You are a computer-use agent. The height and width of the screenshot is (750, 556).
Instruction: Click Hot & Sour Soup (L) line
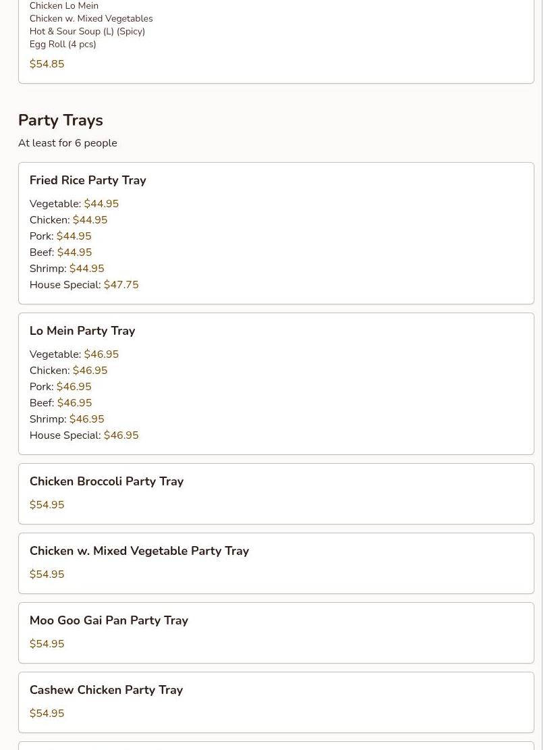pyautogui.click(x=88, y=31)
